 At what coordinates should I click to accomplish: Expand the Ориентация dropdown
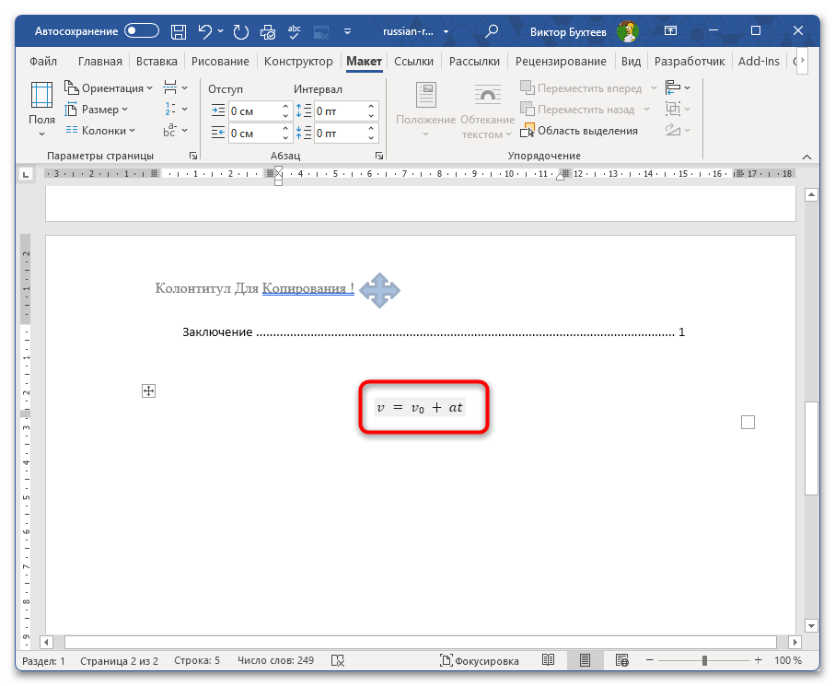(x=109, y=87)
